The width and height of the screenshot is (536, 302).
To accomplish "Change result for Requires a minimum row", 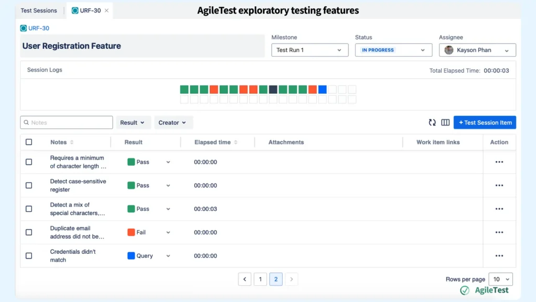I will tap(149, 162).
